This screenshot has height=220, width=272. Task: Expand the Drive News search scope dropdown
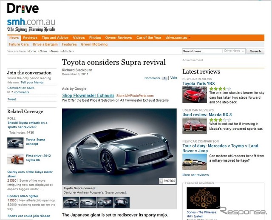[234, 51]
